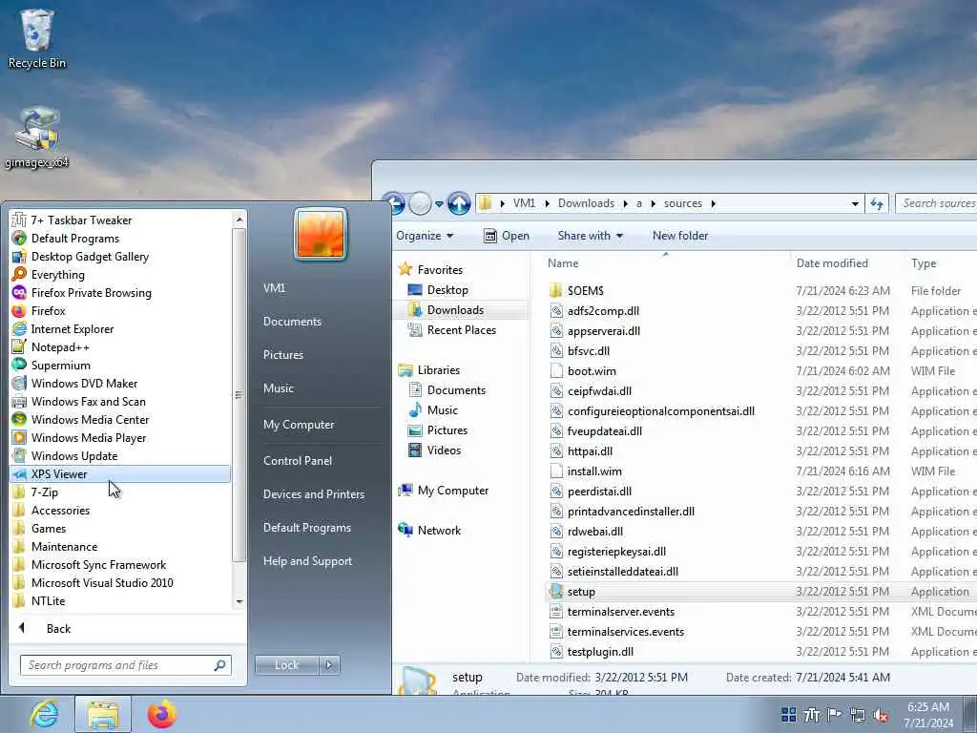The image size is (977, 733).
Task: Open address bar history dropdown
Action: pos(855,203)
